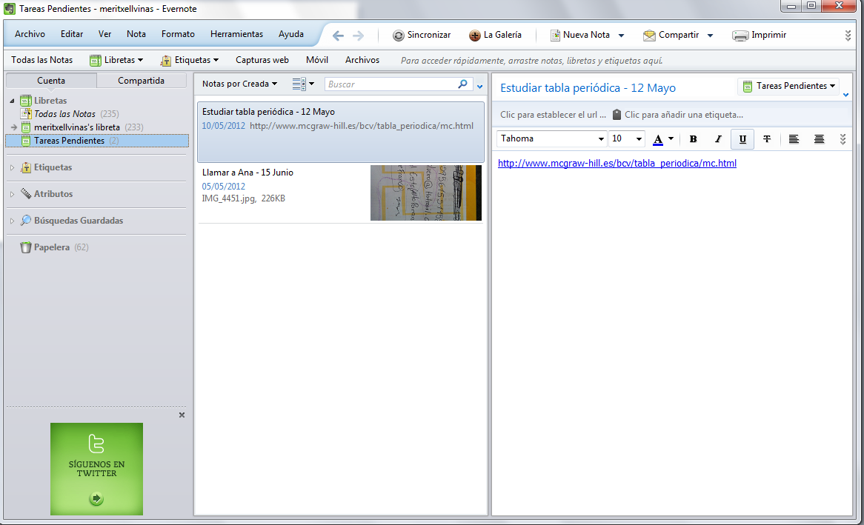
Task: Go back with the left arrow
Action: click(x=338, y=36)
